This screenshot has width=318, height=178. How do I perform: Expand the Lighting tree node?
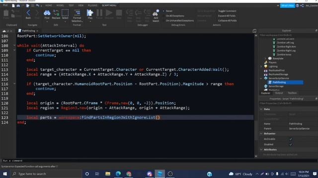[261, 66]
